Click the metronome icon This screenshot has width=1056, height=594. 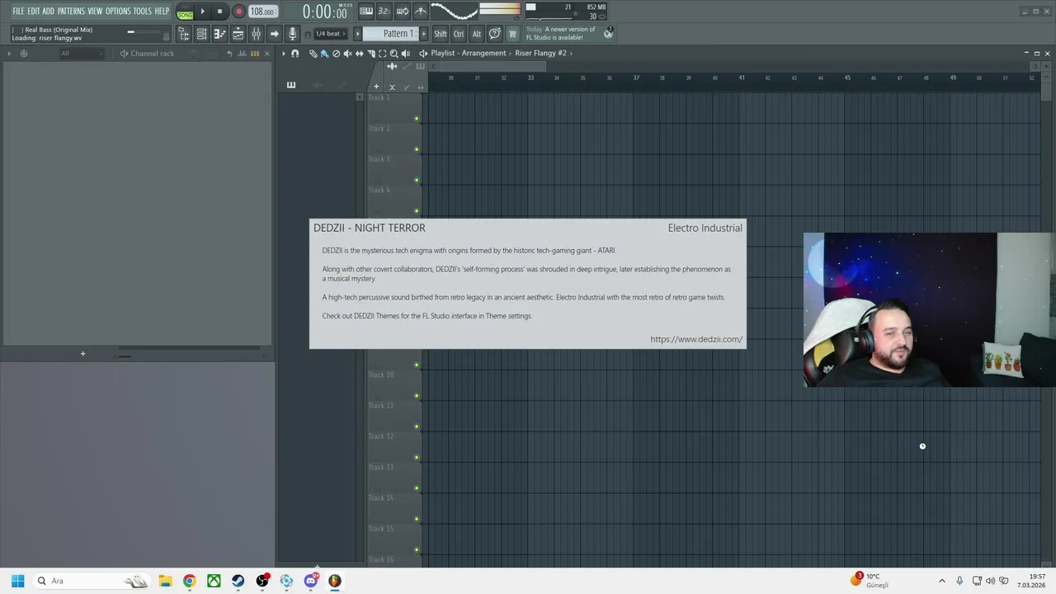(x=421, y=12)
